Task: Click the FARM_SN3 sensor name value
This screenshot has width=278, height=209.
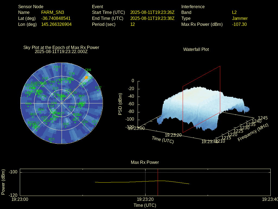Action: coord(53,13)
